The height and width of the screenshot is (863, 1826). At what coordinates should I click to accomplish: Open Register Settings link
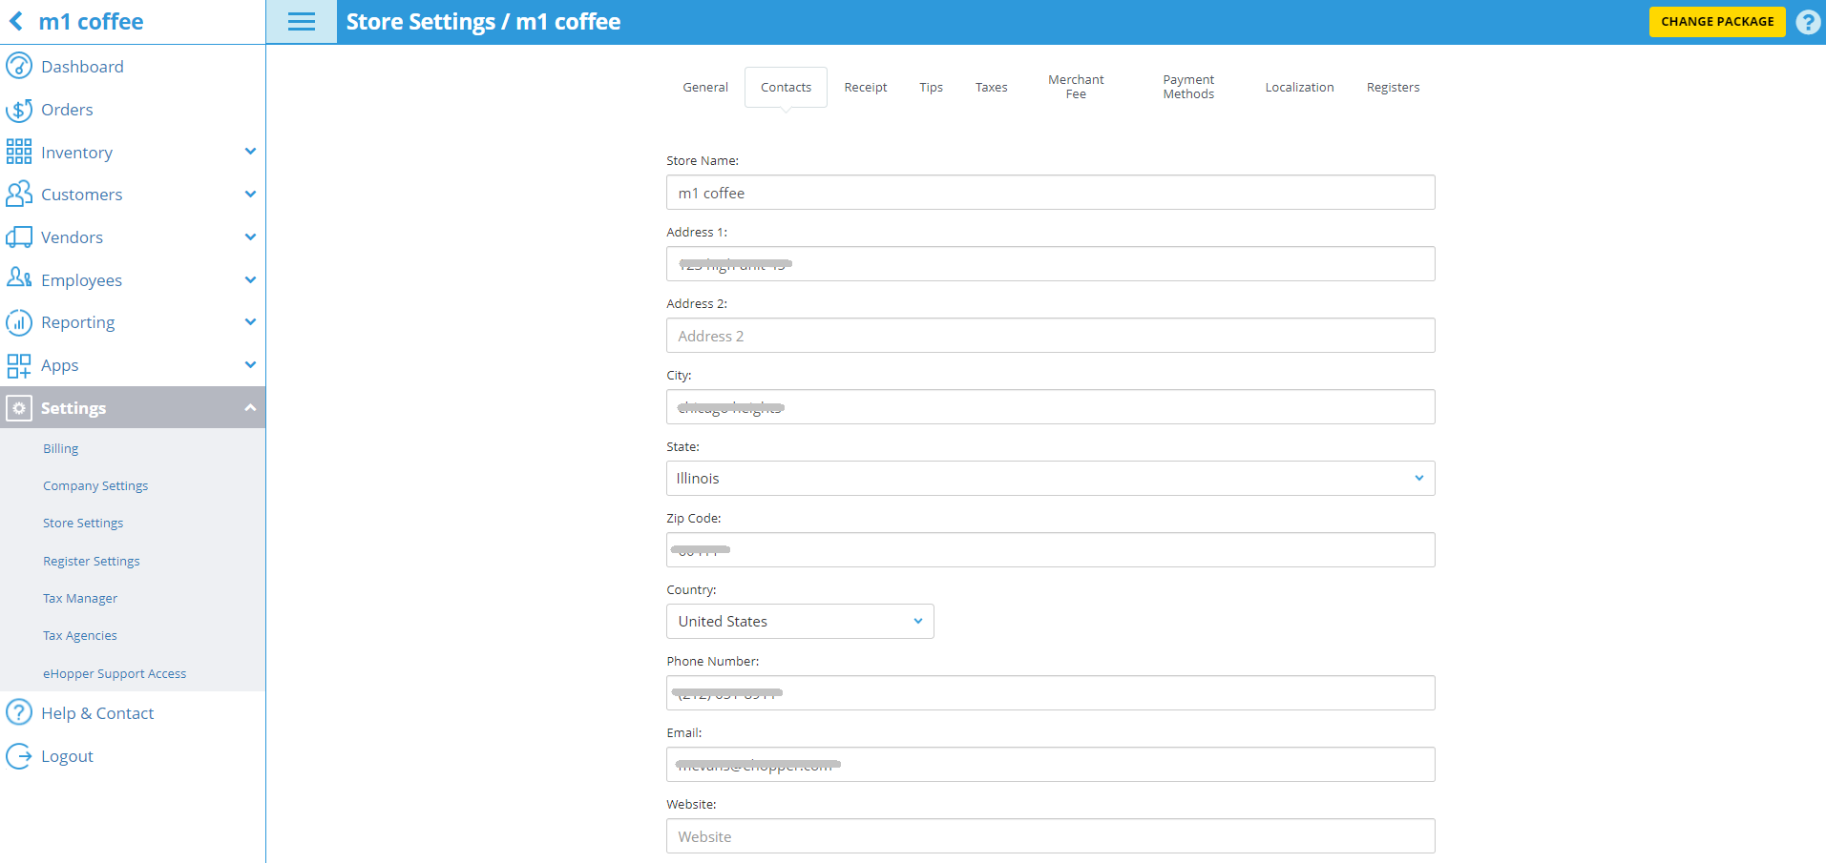[x=92, y=562]
